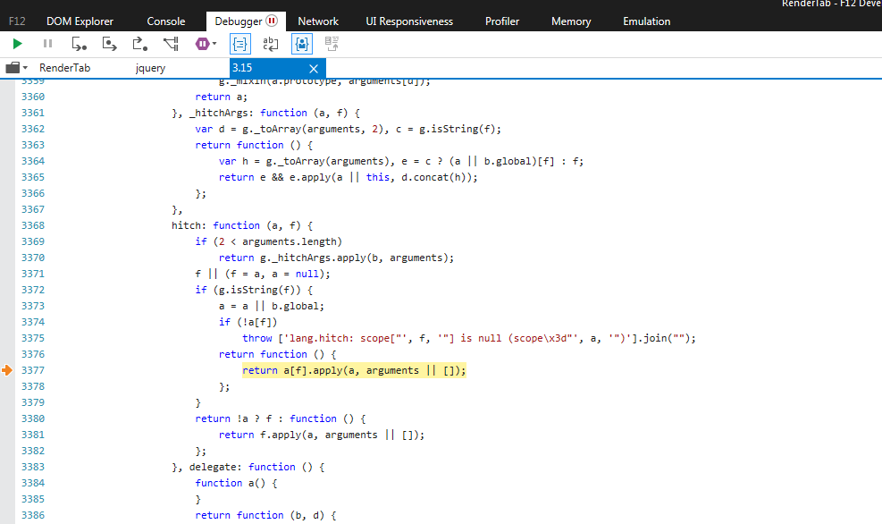Click 'function a() {' on line 3384
The image size is (882, 524).
(236, 484)
